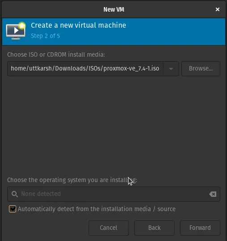The height and width of the screenshot is (241, 227).
Task: Click the blue header banner area
Action: coord(114,32)
